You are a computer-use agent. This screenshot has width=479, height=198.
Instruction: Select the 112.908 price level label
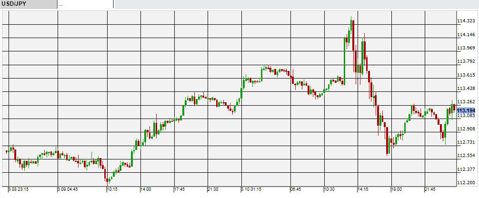point(466,129)
